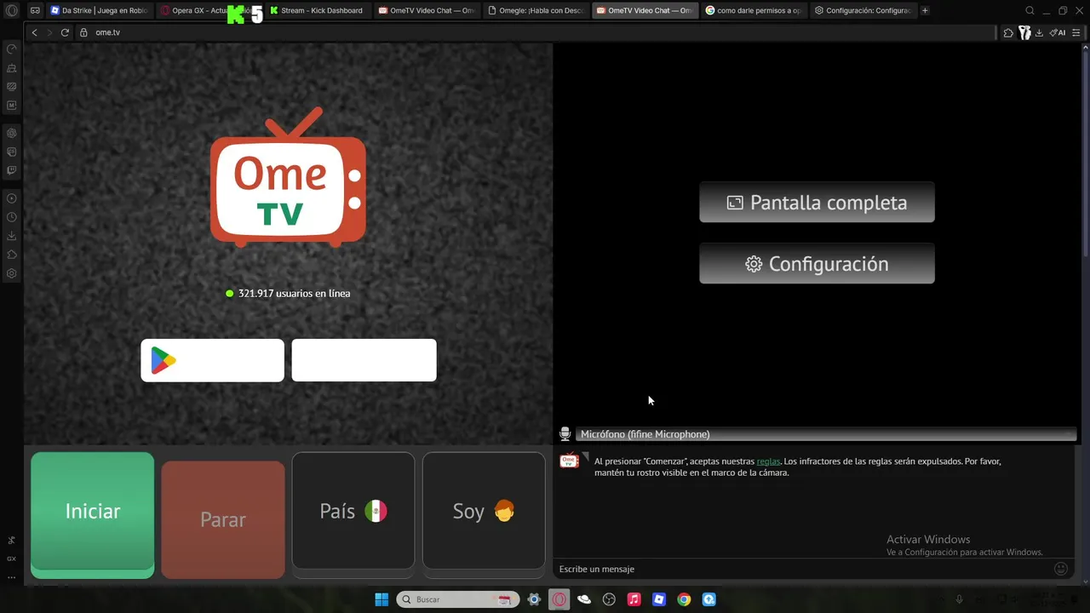1090x613 pixels.
Task: Open the GX Corner gamepad icon
Action: pyautogui.click(x=35, y=10)
